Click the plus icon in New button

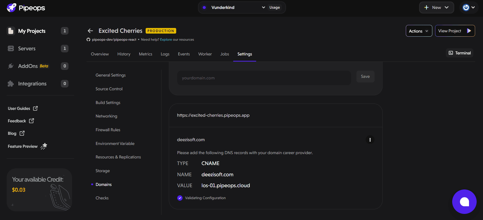[x=426, y=8]
